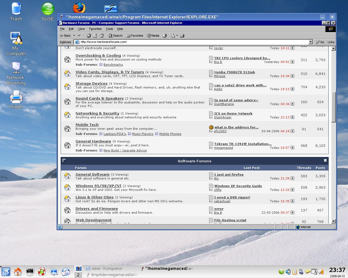Click the Edit page icon in toolbar

click(172, 36)
